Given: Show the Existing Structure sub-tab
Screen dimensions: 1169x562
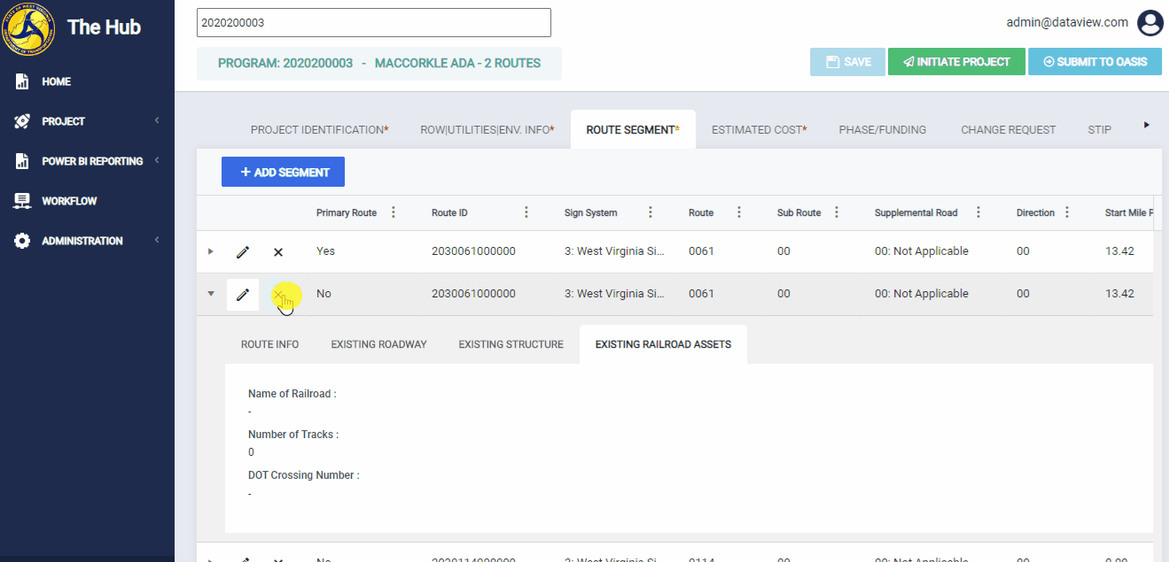Looking at the screenshot, I should (511, 344).
